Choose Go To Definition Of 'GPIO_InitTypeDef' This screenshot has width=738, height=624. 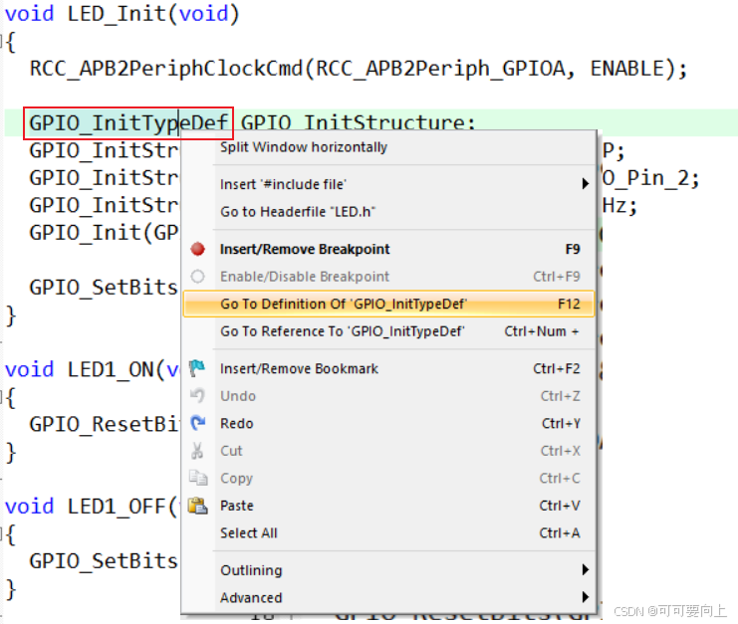pyautogui.click(x=388, y=304)
